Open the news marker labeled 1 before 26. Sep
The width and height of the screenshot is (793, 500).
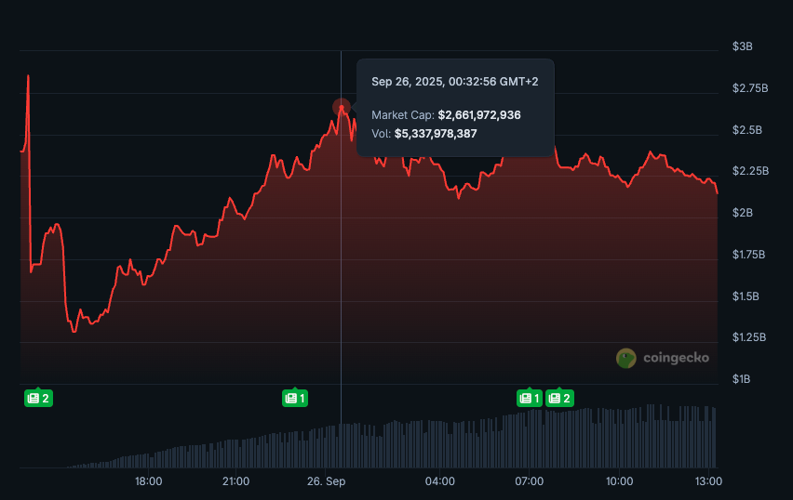pos(295,399)
